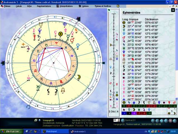Click the declination value 23°N 14'04"
The height and width of the screenshot is (134, 178).
pos(151,41)
